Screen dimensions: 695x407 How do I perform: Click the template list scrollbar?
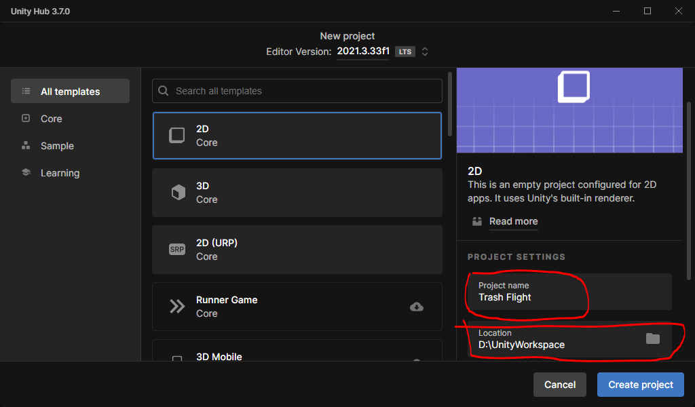pyautogui.click(x=449, y=105)
